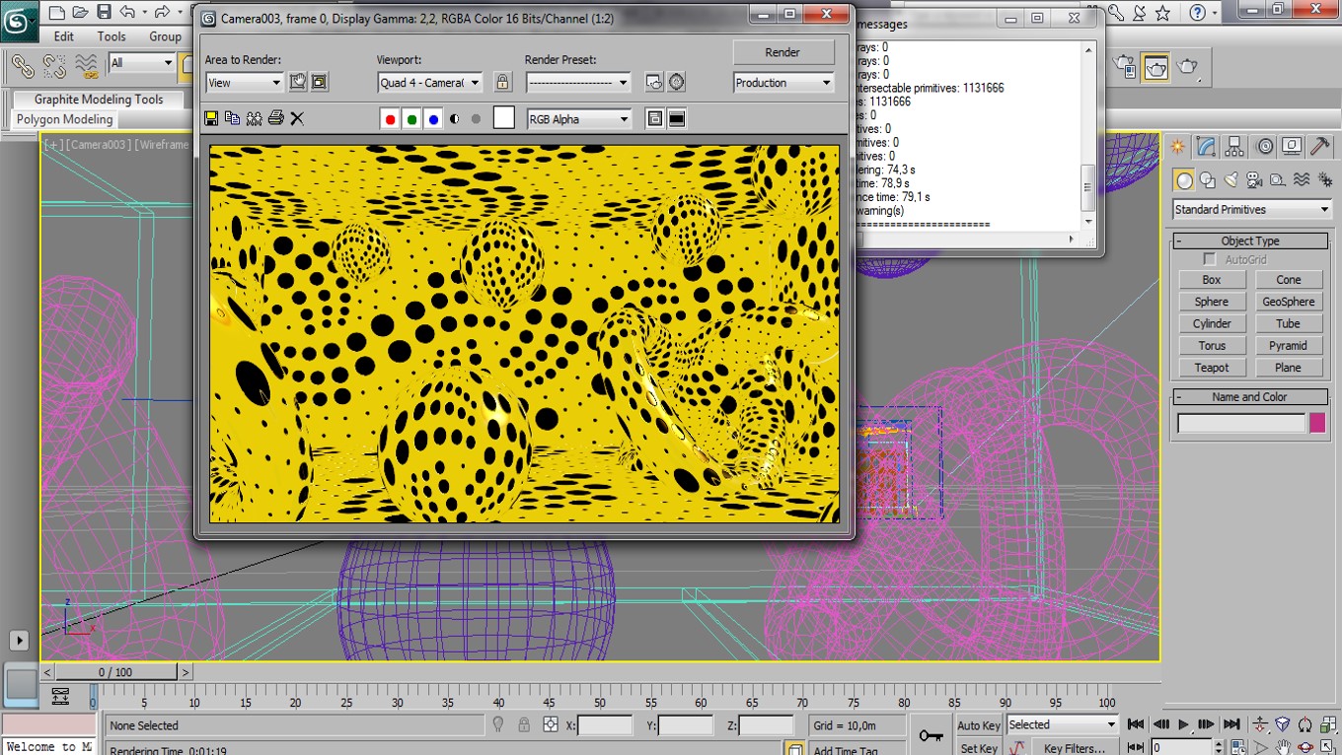The width and height of the screenshot is (1342, 755).
Task: Create a Teapot primitive
Action: pyautogui.click(x=1212, y=368)
